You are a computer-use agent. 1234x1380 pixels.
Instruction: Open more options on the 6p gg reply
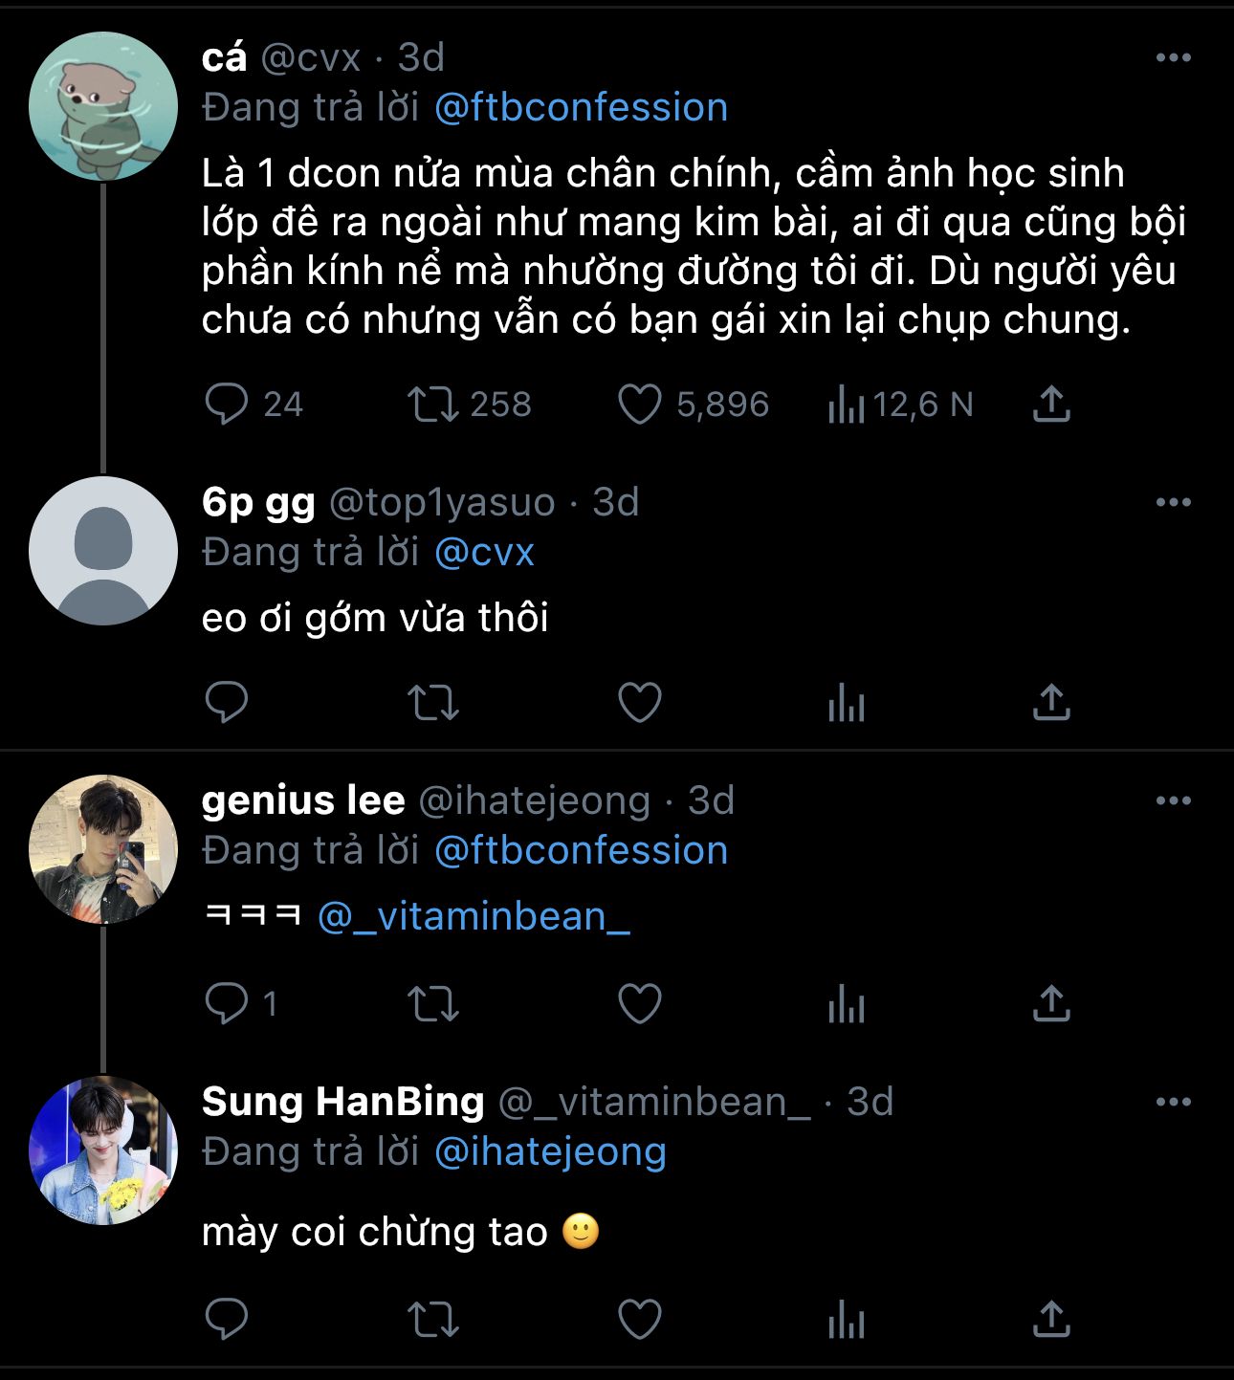tap(1173, 503)
